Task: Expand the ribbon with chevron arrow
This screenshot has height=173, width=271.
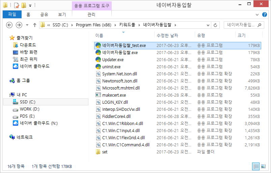Action: [x=257, y=15]
